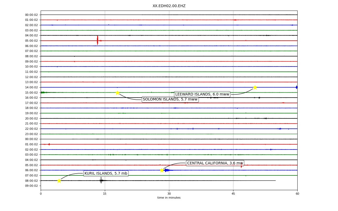Select the SOLOMON ISLANDS, 5.7 mww label
Image resolution: width=338 pixels, height=211 pixels.
(170, 99)
